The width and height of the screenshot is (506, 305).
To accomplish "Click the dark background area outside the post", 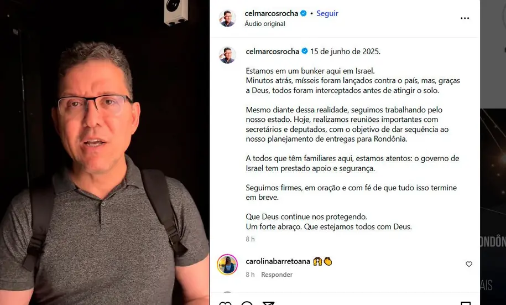I will (493, 207).
